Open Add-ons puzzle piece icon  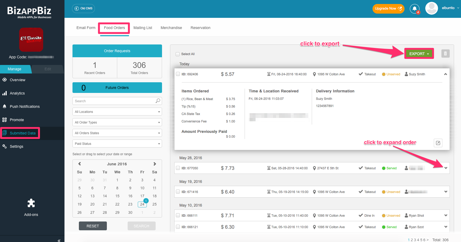[31, 203]
